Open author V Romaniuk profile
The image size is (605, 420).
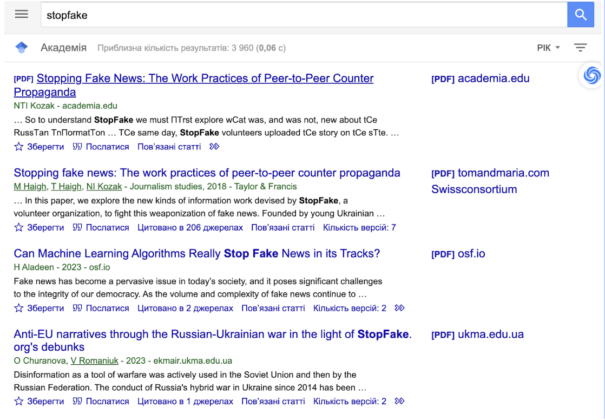pyautogui.click(x=94, y=361)
